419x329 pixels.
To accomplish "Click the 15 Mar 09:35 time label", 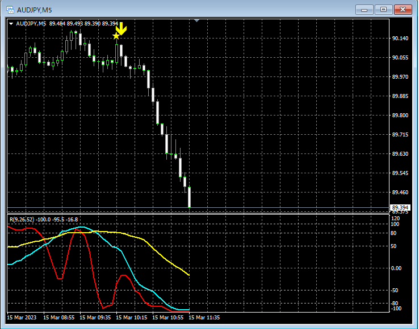I will [95, 318].
